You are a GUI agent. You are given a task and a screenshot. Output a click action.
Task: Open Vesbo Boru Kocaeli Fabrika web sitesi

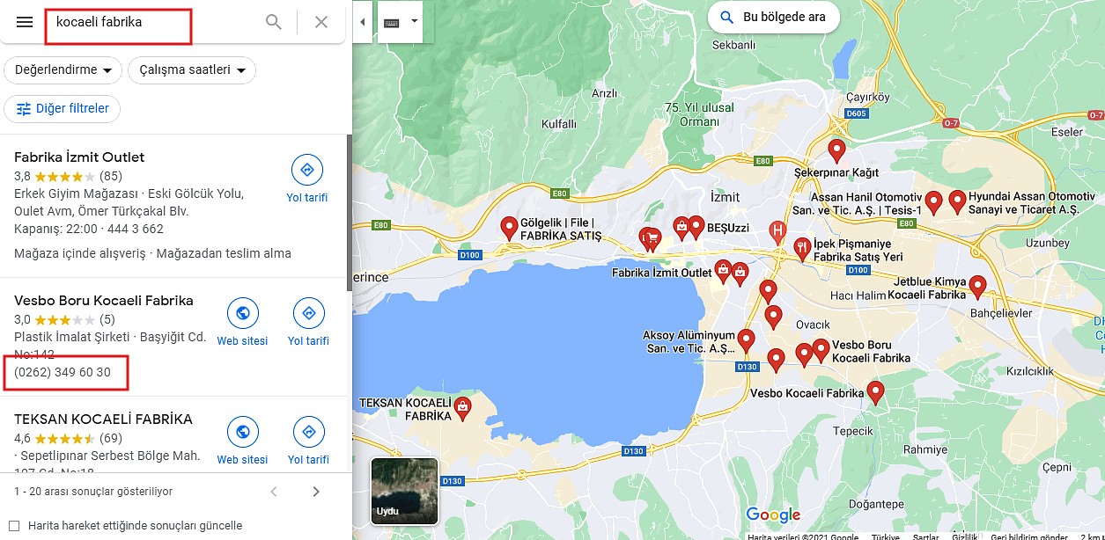point(242,323)
